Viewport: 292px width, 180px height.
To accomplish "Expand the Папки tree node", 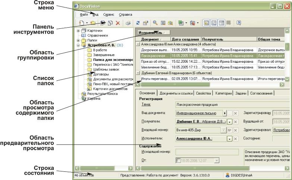I will coord(78,40).
